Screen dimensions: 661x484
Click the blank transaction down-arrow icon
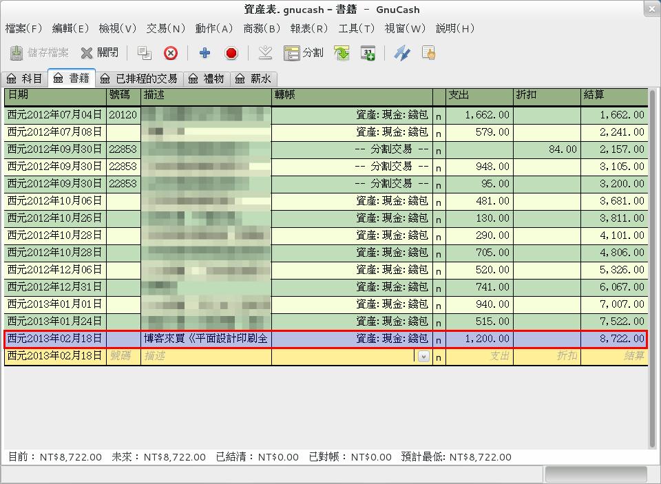265,53
